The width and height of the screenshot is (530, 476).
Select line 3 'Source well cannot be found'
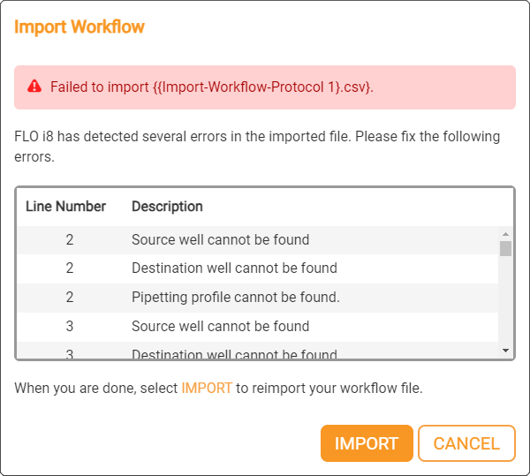pos(220,326)
